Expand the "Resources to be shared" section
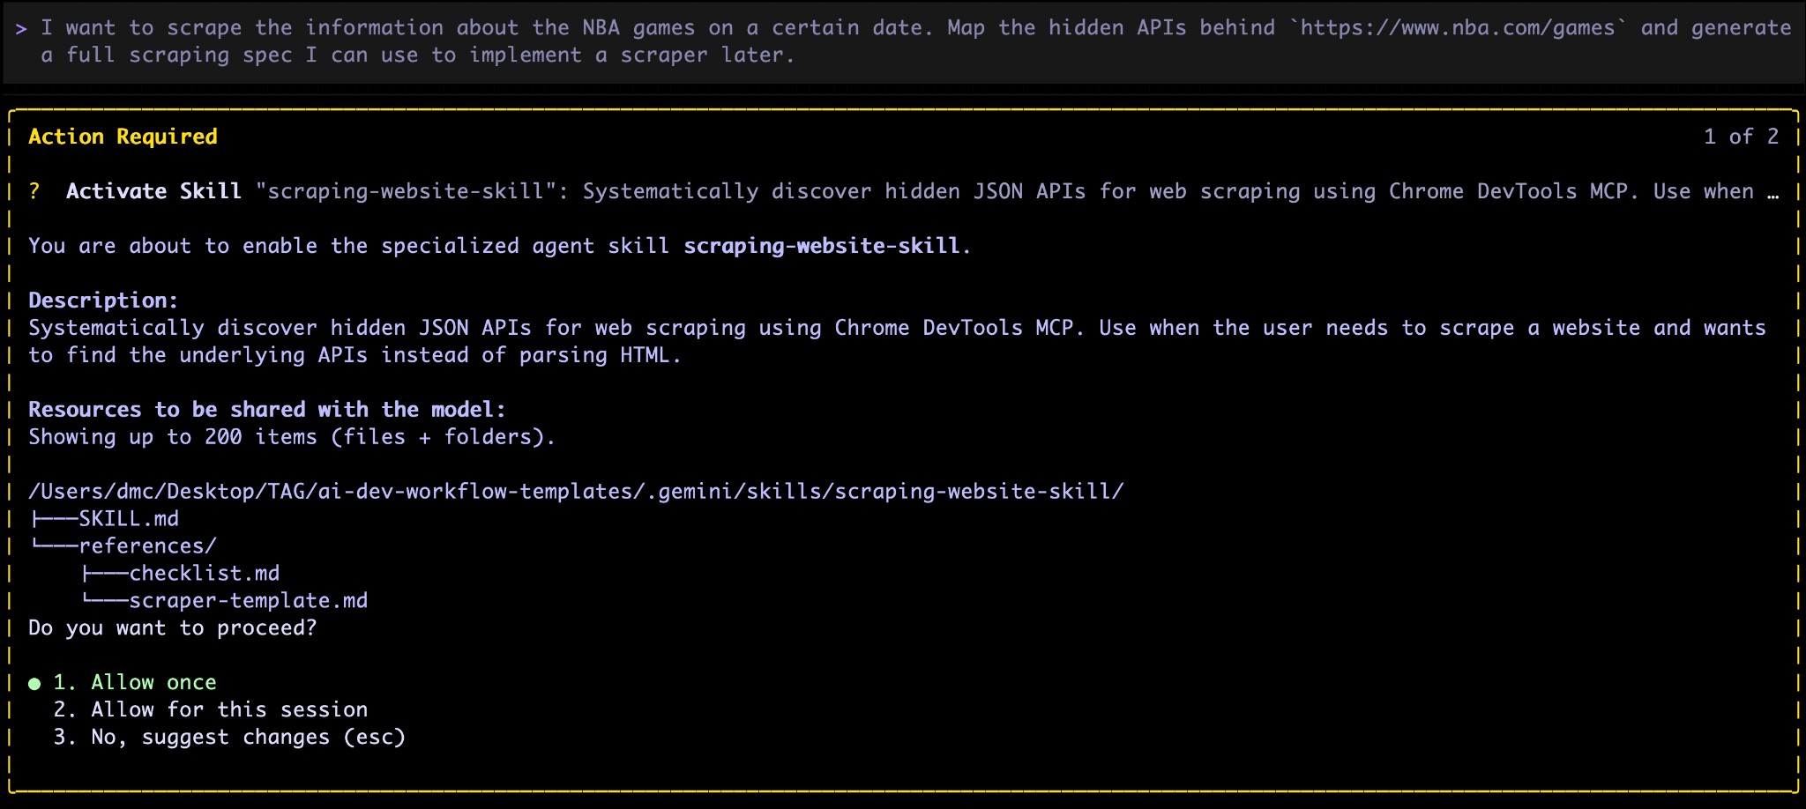The width and height of the screenshot is (1806, 809). (265, 409)
